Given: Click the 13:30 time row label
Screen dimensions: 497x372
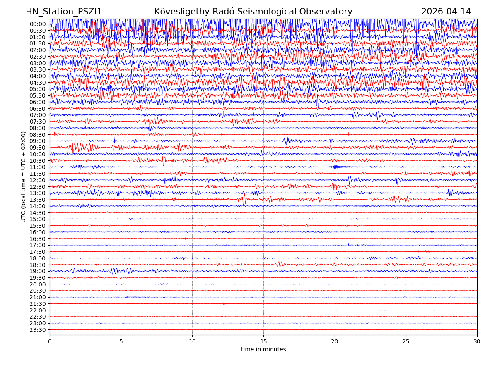Looking at the screenshot, I should pos(37,200).
